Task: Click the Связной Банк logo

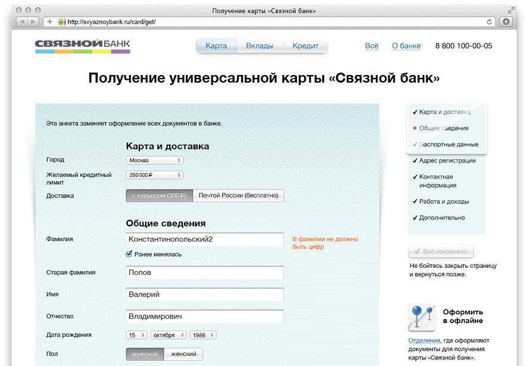Action: tap(82, 46)
